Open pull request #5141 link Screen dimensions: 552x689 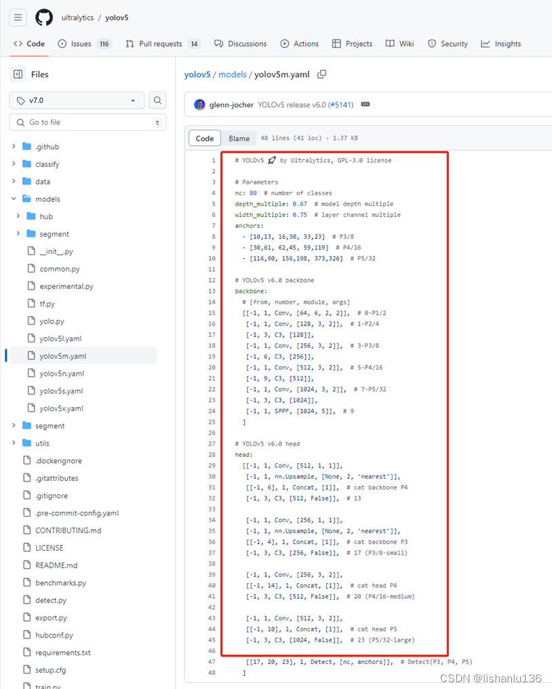coord(341,104)
